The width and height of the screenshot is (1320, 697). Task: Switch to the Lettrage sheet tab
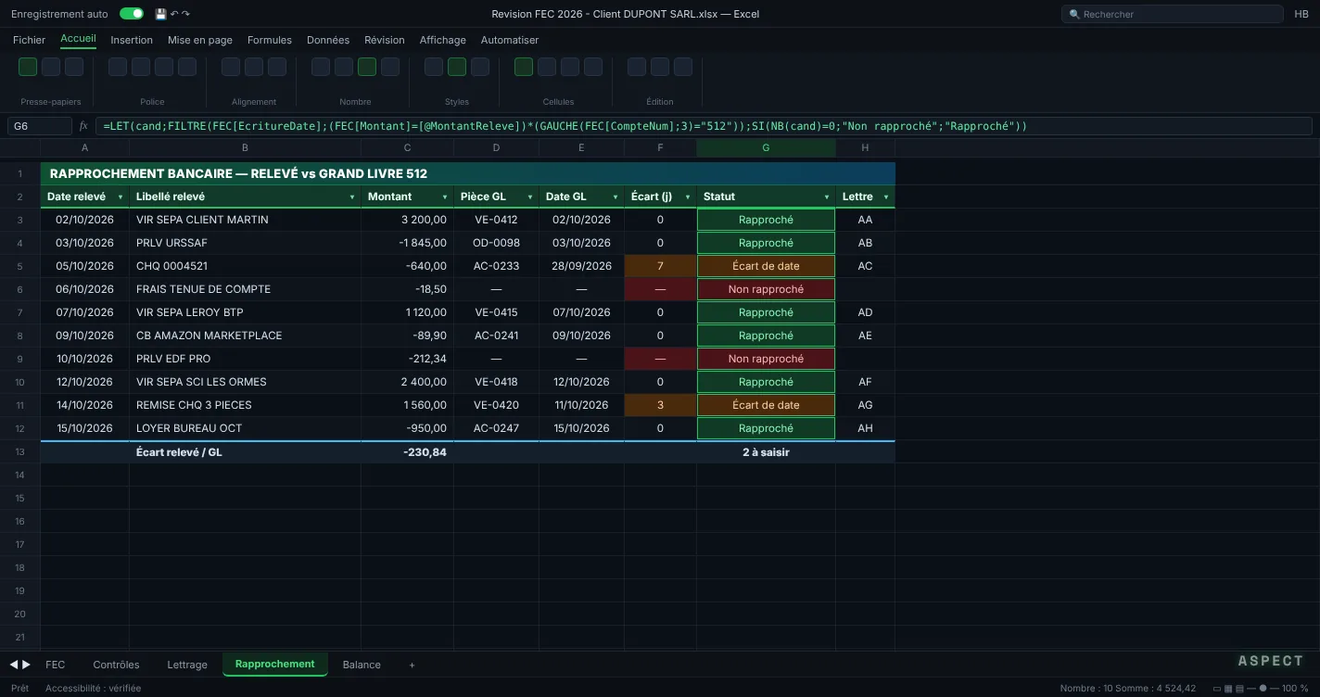pos(187,665)
